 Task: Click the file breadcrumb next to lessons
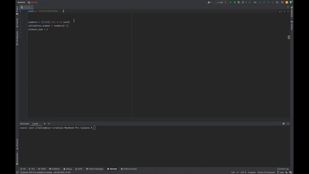pyautogui.click(x=33, y=2)
